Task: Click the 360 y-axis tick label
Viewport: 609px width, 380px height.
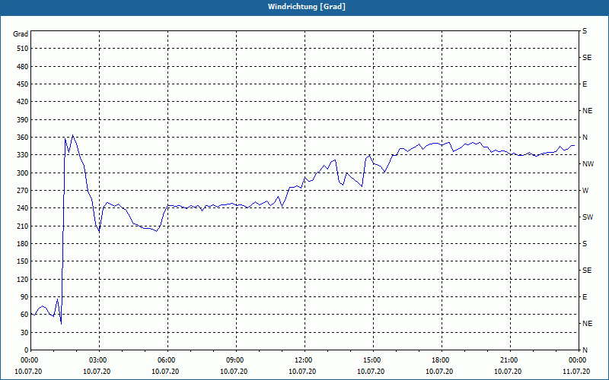Action: click(23, 138)
